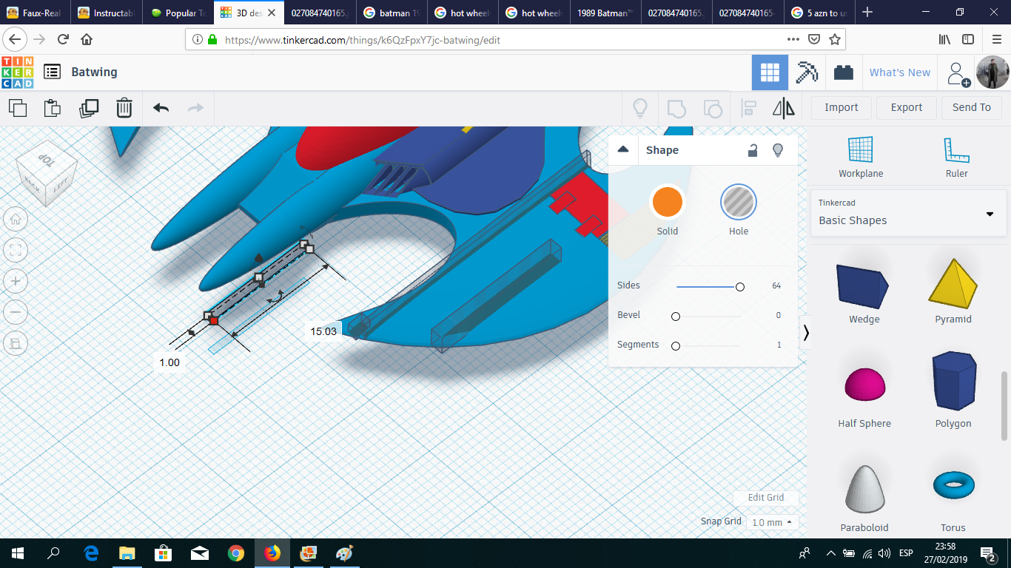Fit all shapes in view
The image size is (1011, 568).
16,250
